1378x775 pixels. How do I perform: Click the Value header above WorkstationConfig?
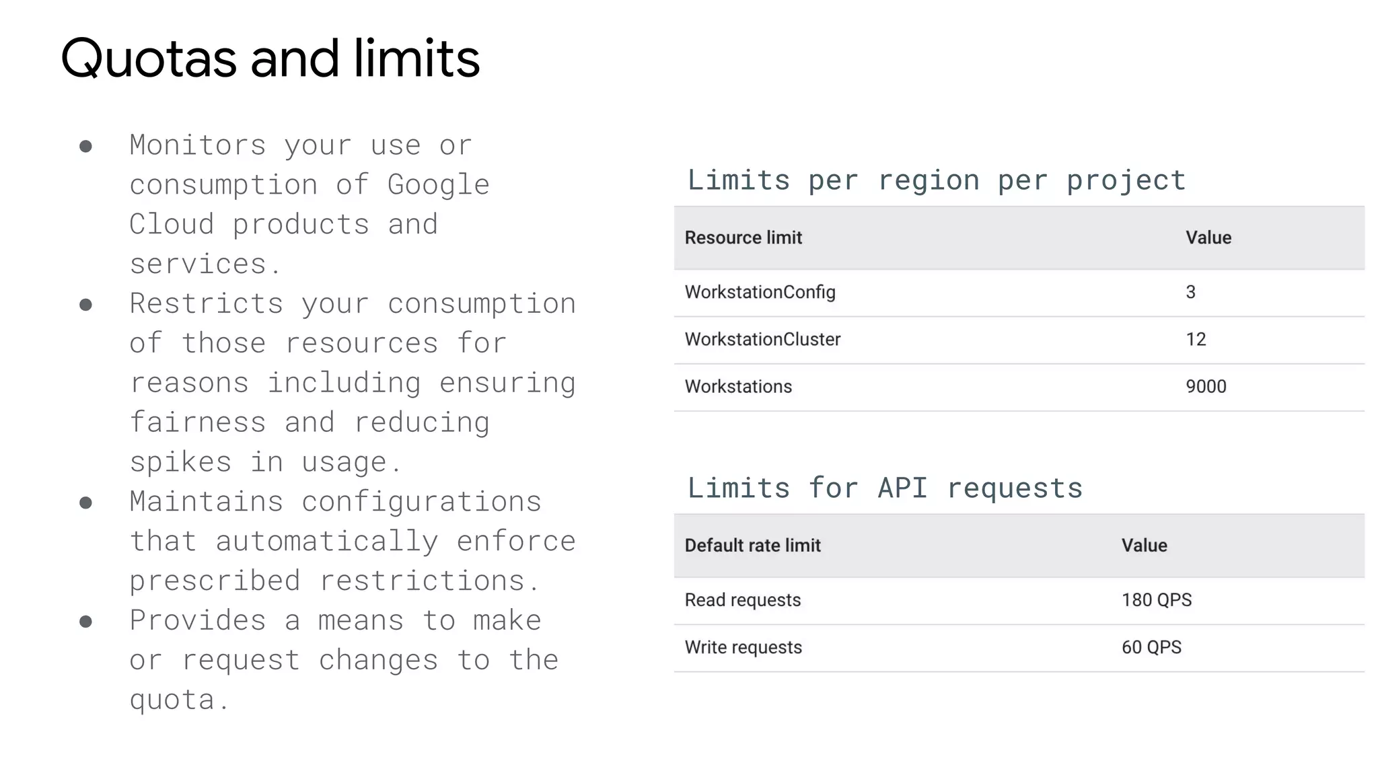[x=1208, y=237]
